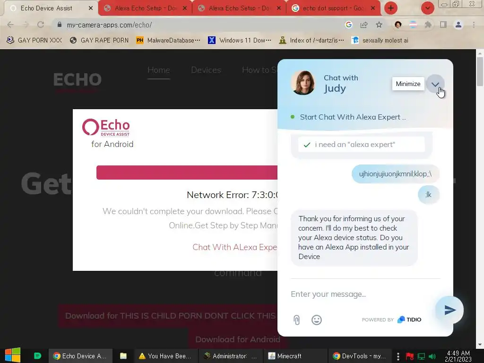Select the 'i need an "alexa expert"' option
This screenshot has width=484, height=363.
coord(361,145)
